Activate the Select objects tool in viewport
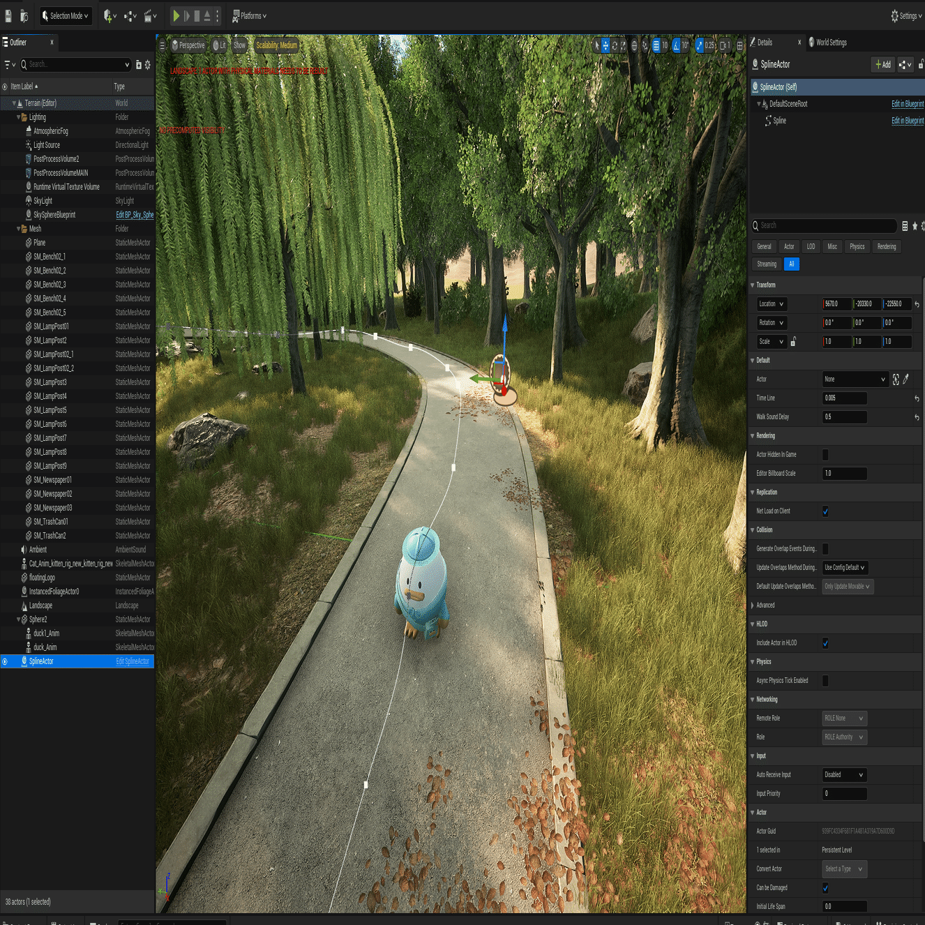 pos(596,45)
